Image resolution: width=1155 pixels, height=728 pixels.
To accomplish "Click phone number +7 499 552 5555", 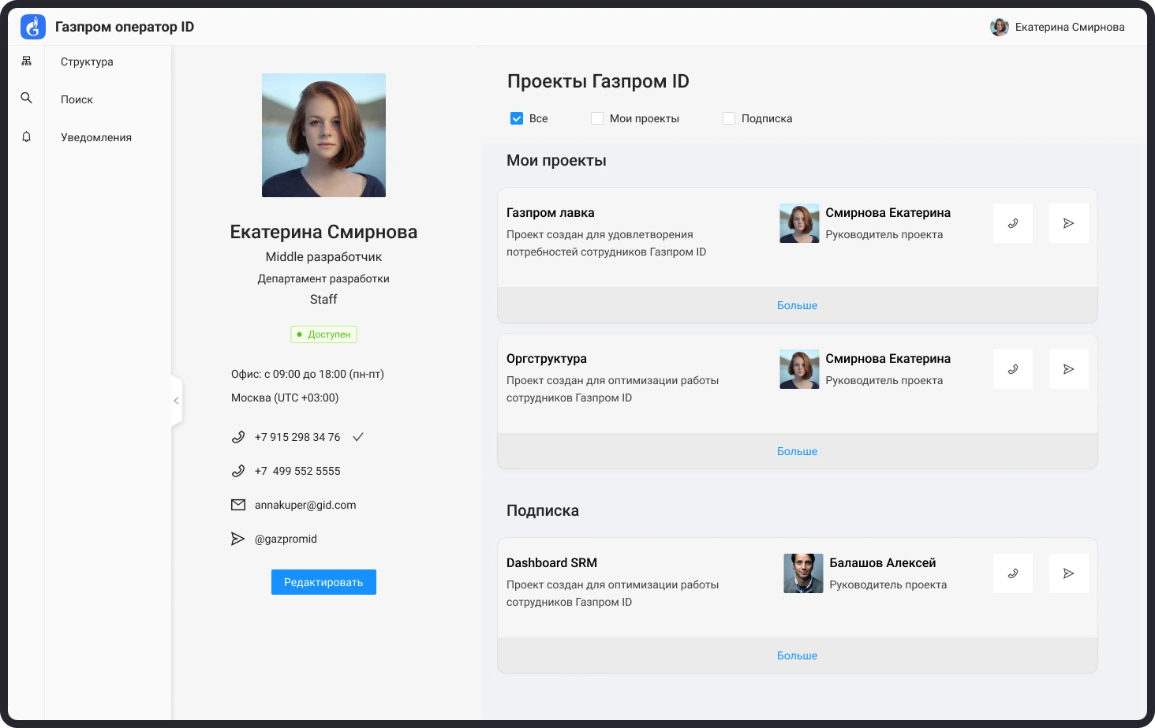I will click(x=297, y=471).
